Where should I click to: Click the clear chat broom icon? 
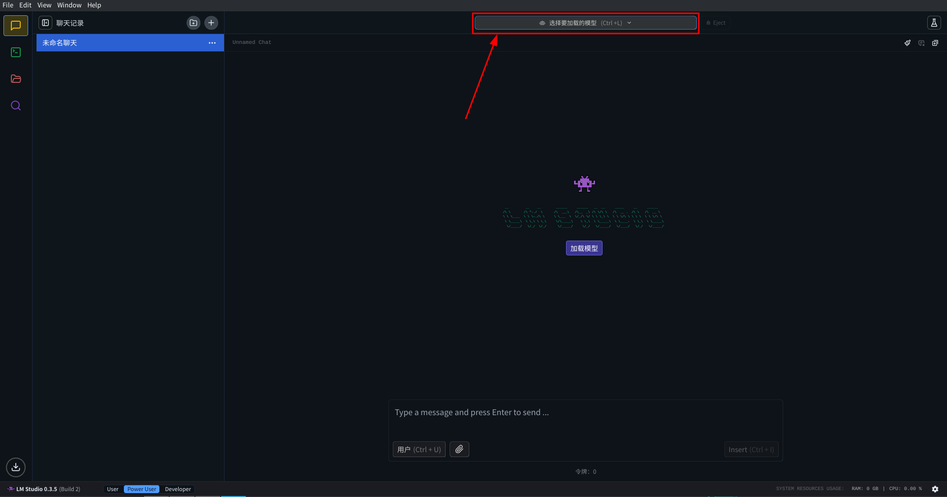click(x=908, y=43)
